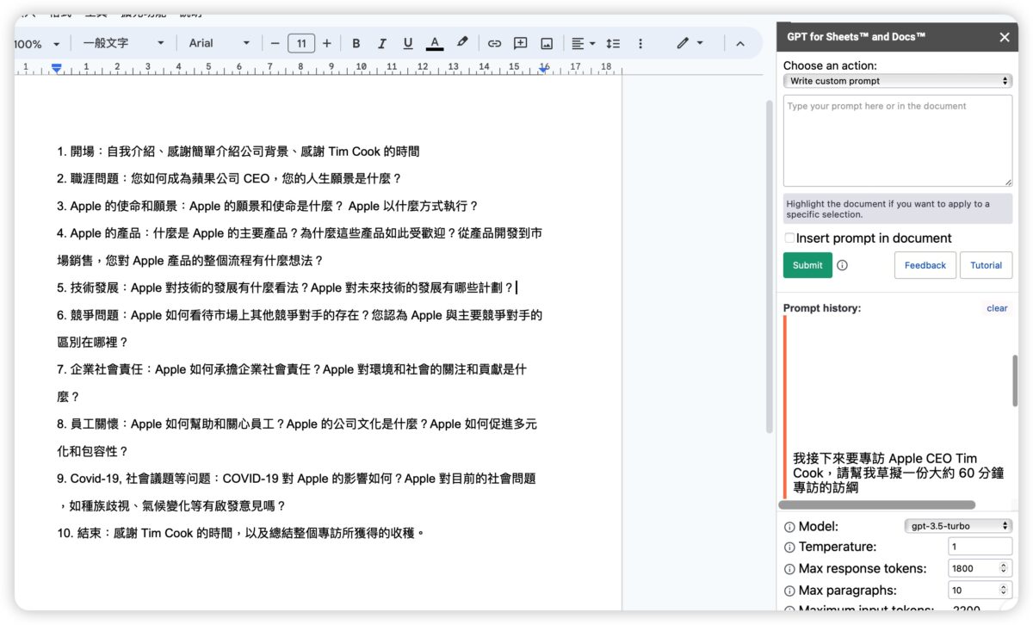Decrease font size with the minus button
This screenshot has width=1033, height=625.
tap(275, 43)
